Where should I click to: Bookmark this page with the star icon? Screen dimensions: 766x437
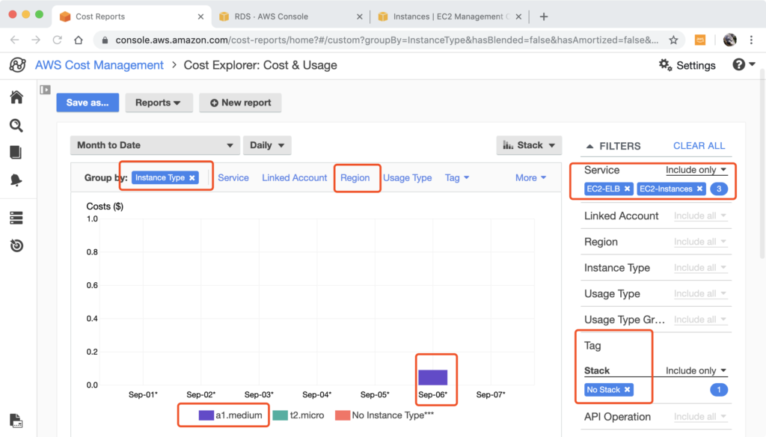[674, 40]
